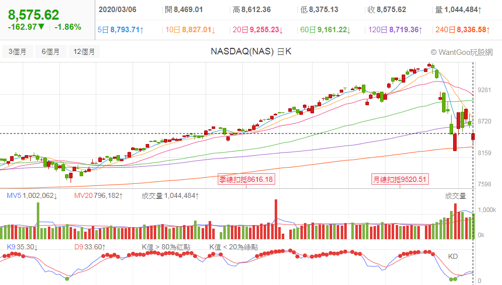Click the NASDAQ(NAS) 日K chart title

pyautogui.click(x=250, y=51)
